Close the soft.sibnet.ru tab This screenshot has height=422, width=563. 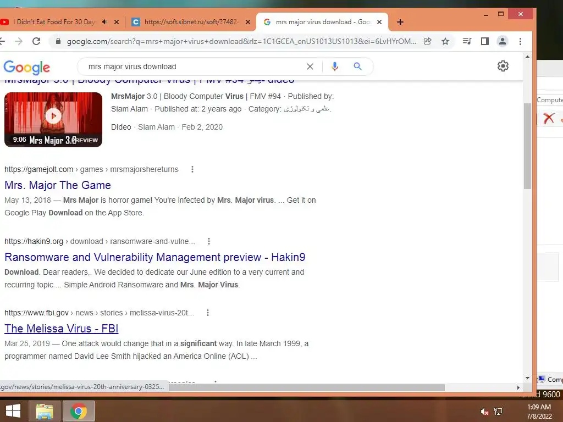point(248,22)
